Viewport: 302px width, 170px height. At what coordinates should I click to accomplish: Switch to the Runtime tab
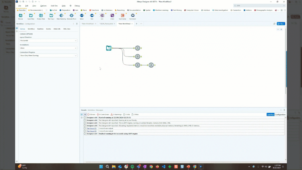pos(40,29)
